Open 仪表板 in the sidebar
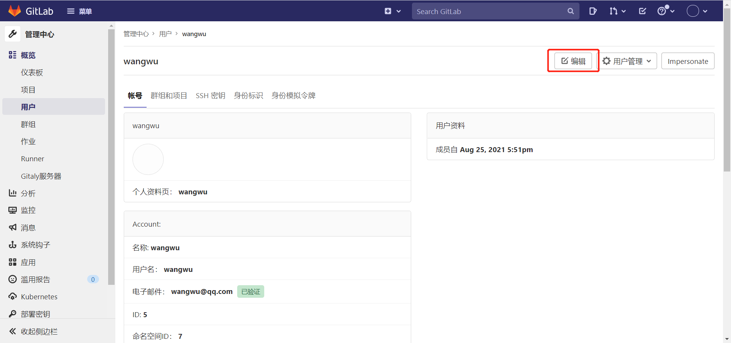731x343 pixels. click(x=32, y=72)
